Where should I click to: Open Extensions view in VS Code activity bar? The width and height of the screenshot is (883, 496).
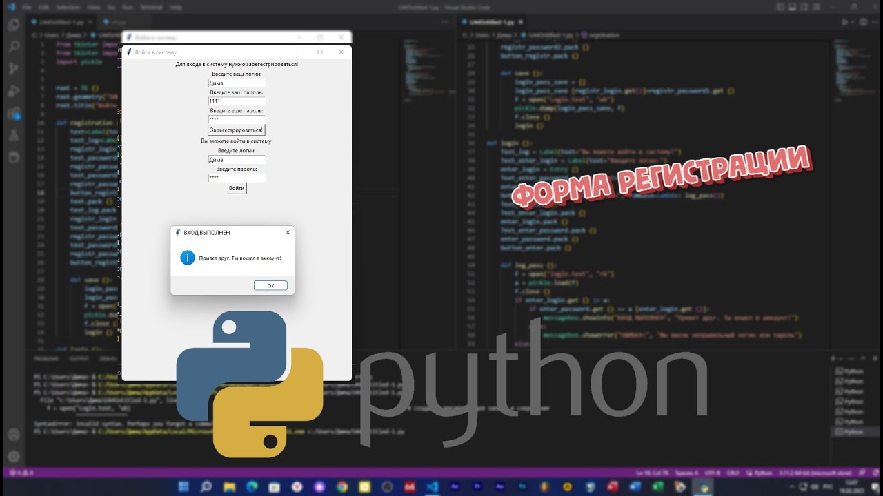[x=13, y=114]
